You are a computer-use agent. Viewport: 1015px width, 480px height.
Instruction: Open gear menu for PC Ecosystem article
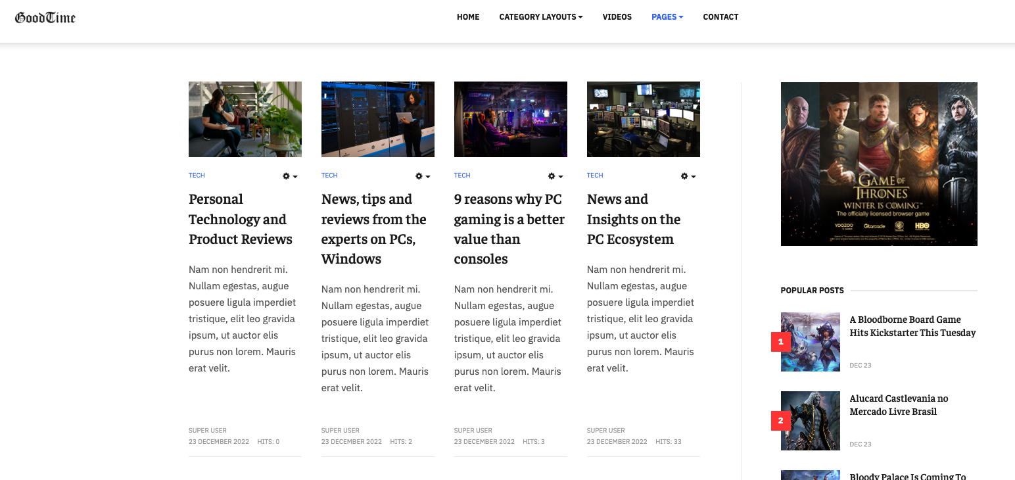[x=688, y=176]
